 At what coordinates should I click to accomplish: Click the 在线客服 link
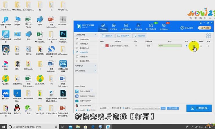click(x=80, y=110)
